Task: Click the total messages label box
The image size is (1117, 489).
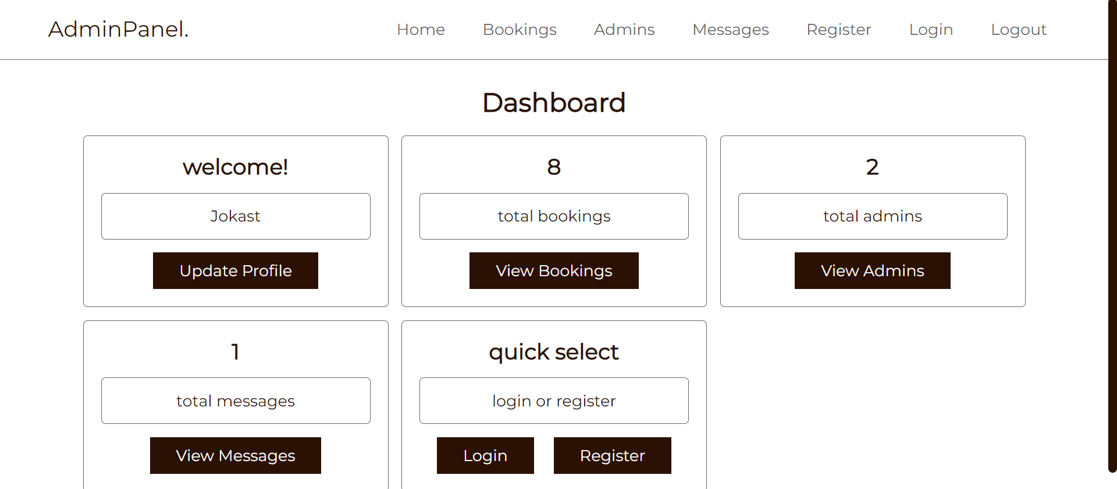Action: point(236,401)
